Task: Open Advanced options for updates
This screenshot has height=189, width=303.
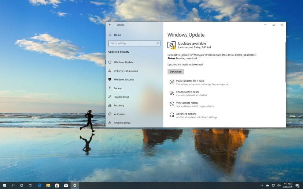Action: pos(186,114)
